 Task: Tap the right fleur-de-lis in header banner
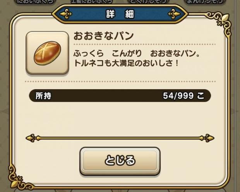174,14
